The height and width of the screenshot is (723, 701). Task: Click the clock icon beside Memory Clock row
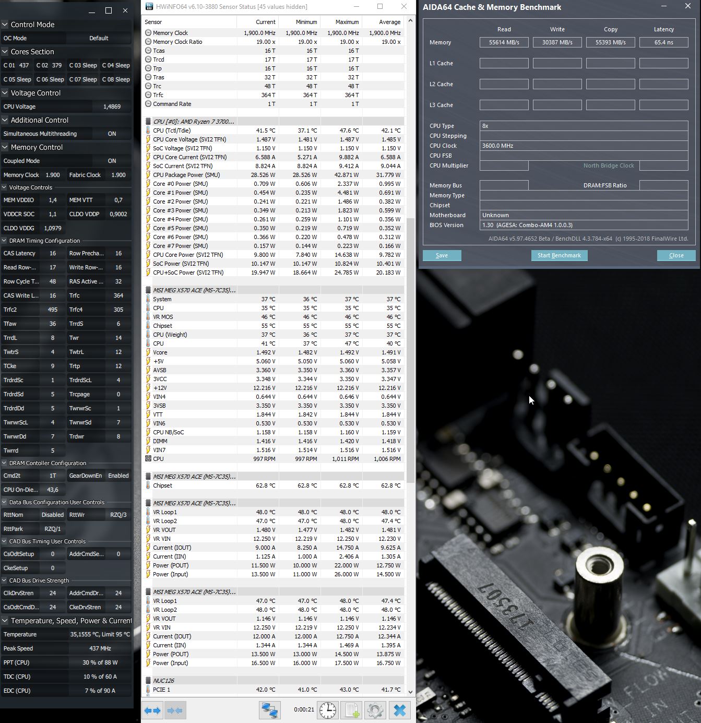[148, 33]
